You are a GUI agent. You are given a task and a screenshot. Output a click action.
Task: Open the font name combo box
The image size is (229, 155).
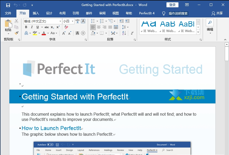[x=42, y=21]
